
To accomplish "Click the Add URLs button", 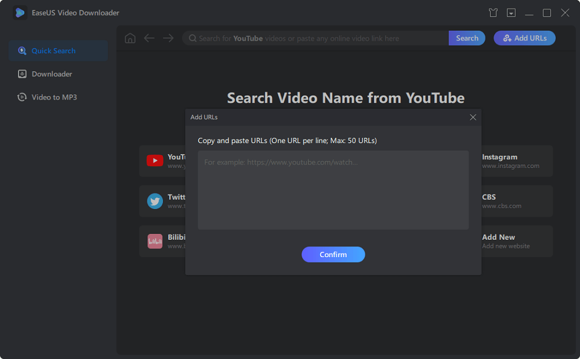I will [524, 38].
